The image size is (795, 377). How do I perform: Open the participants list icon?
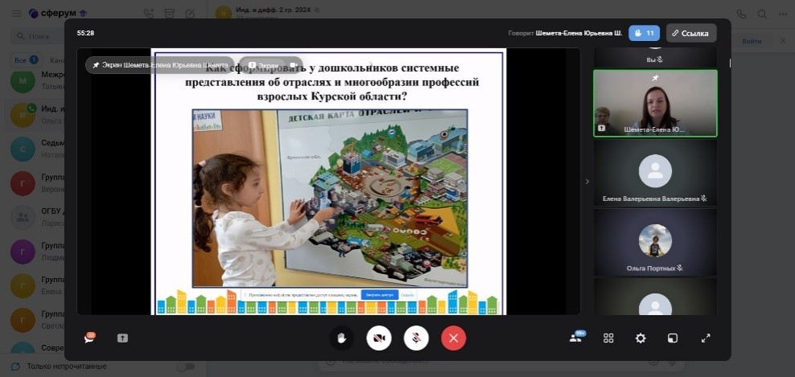pyautogui.click(x=576, y=338)
